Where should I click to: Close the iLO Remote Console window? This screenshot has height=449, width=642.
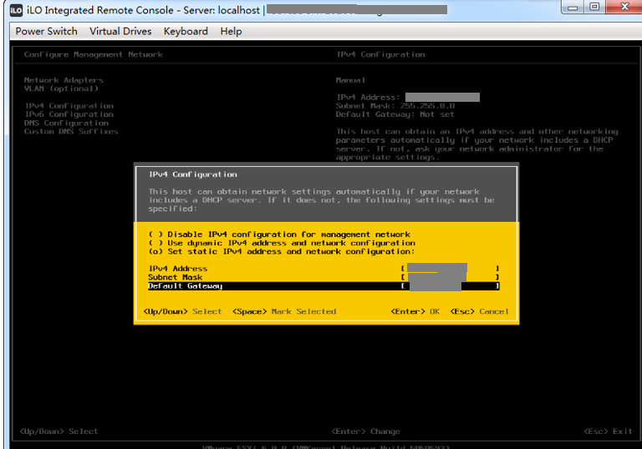(x=624, y=7)
